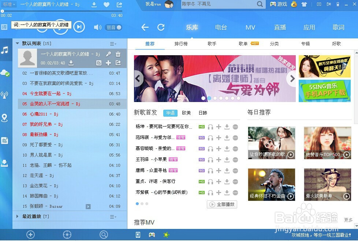Show the previous banner slide
358x241 pixels.
tap(138, 79)
